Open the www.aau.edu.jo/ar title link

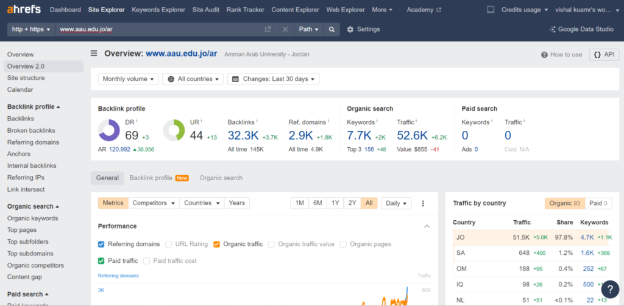pos(182,54)
